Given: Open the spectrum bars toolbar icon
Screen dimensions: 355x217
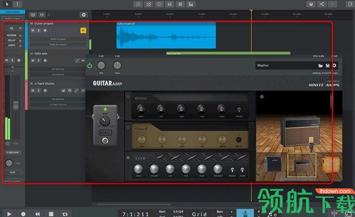Looking at the screenshot, I should (x=191, y=4).
